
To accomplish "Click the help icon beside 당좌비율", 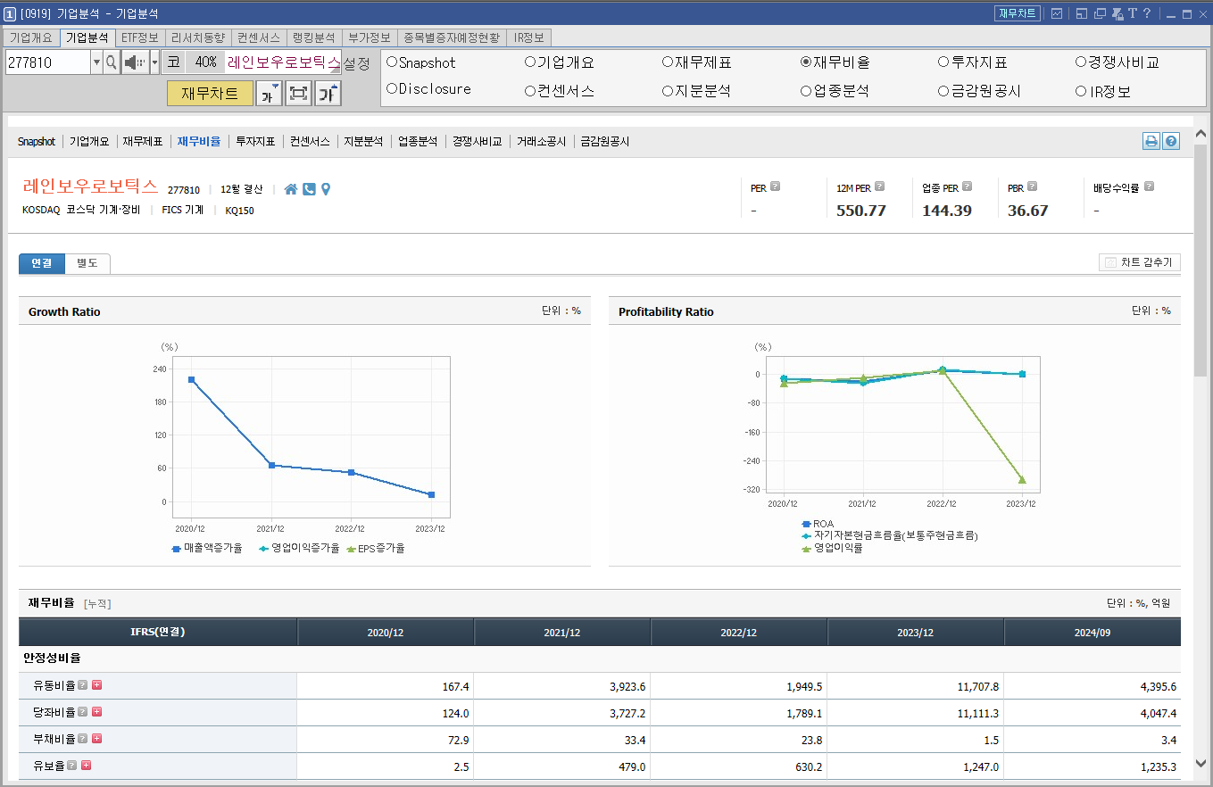I will 82,712.
